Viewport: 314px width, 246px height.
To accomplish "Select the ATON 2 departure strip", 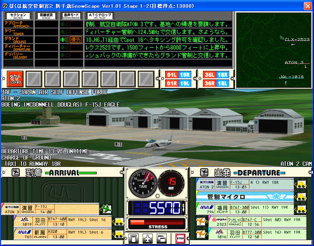I will [x=245, y=184].
